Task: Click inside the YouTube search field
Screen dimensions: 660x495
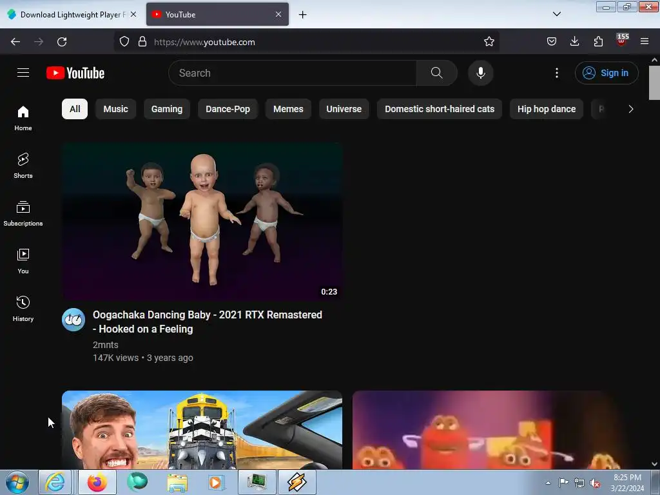Action: click(293, 73)
